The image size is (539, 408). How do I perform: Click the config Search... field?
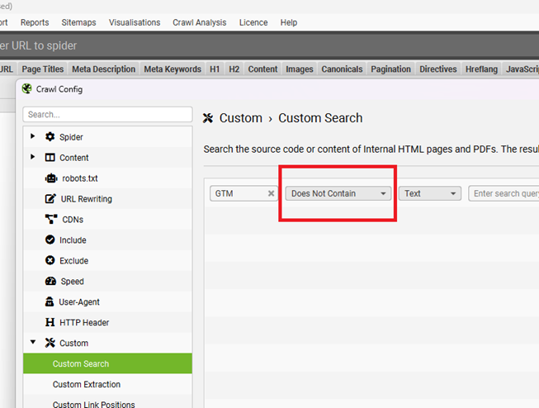(x=107, y=114)
